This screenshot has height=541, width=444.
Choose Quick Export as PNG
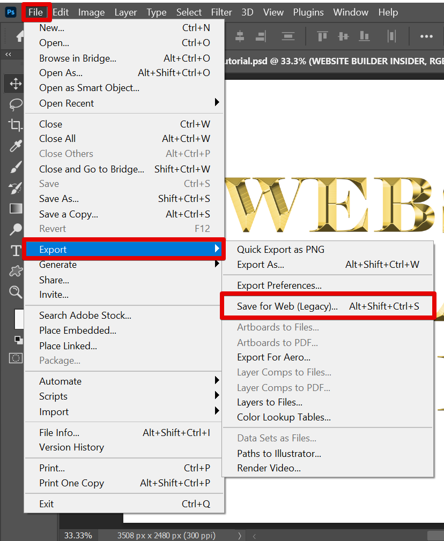point(328,250)
